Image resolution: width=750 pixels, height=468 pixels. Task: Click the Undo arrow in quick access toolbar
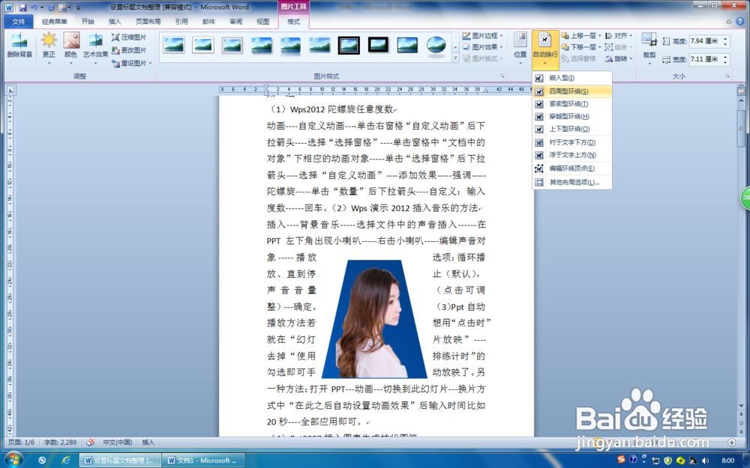pos(34,7)
